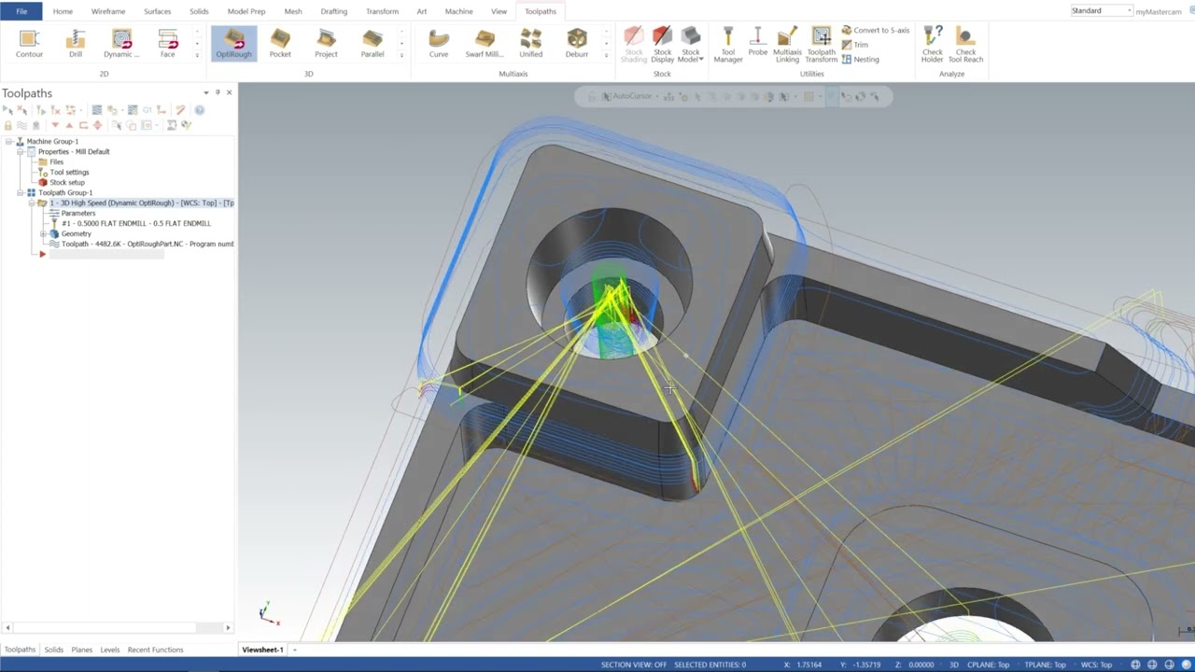The height and width of the screenshot is (672, 1195).
Task: Toggle the SECTION VIEW: OFF status
Action: 634,665
